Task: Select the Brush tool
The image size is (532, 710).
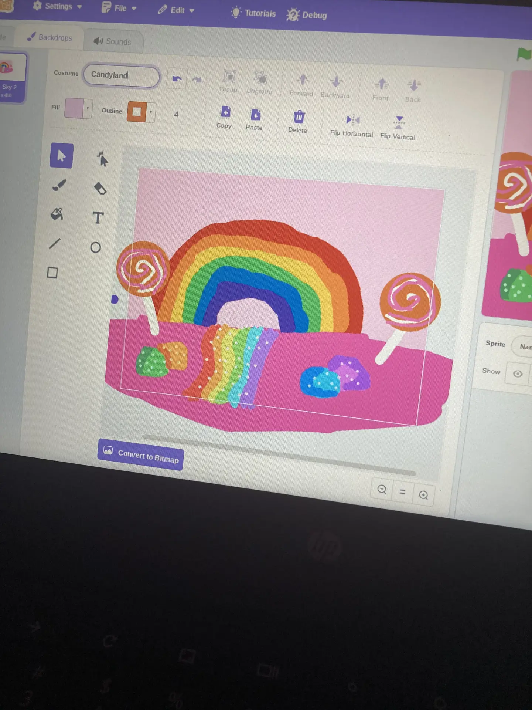Action: pyautogui.click(x=59, y=185)
